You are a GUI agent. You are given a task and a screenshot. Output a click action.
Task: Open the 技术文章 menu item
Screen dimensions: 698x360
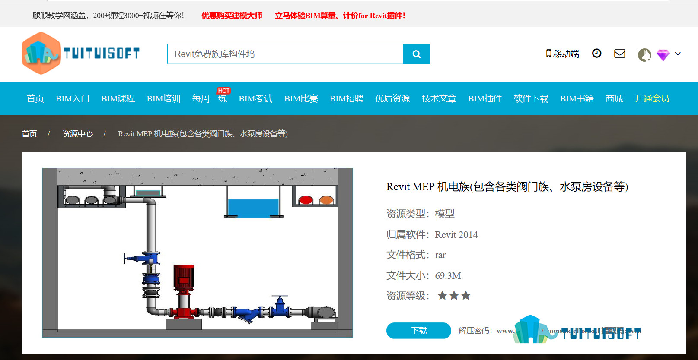[x=439, y=98]
